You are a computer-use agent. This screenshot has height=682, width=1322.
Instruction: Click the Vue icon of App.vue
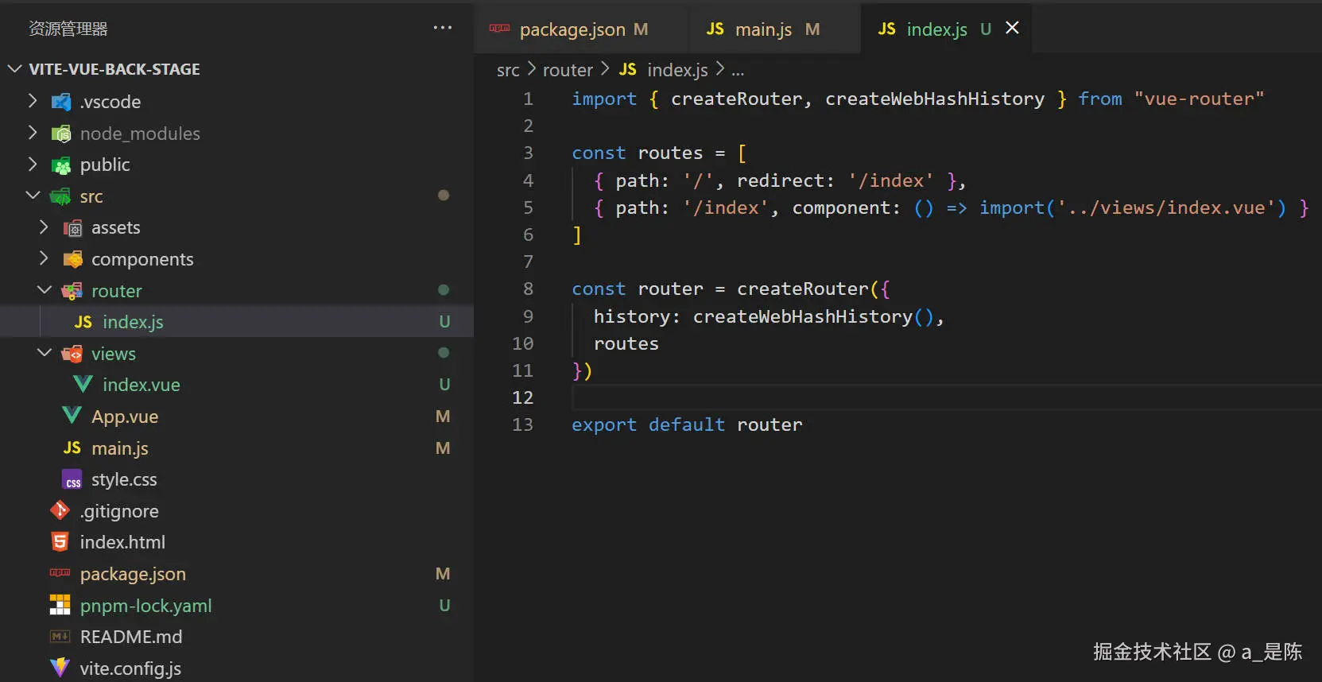click(72, 416)
